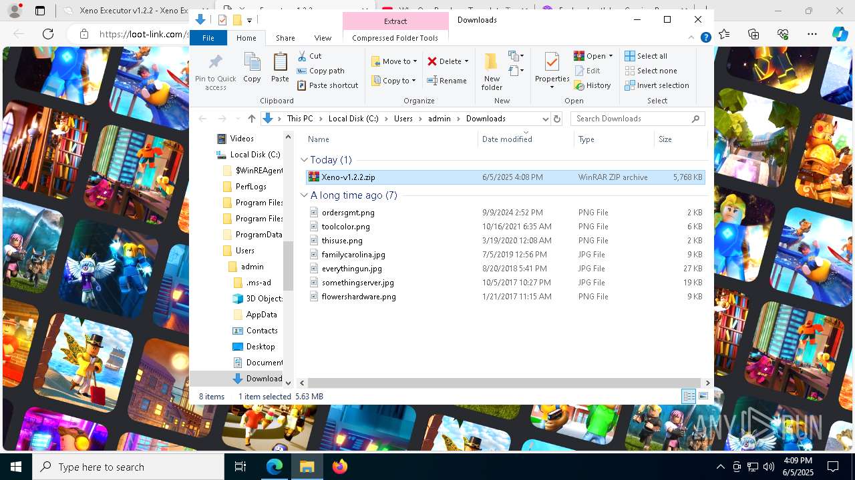Click Select all

click(646, 56)
